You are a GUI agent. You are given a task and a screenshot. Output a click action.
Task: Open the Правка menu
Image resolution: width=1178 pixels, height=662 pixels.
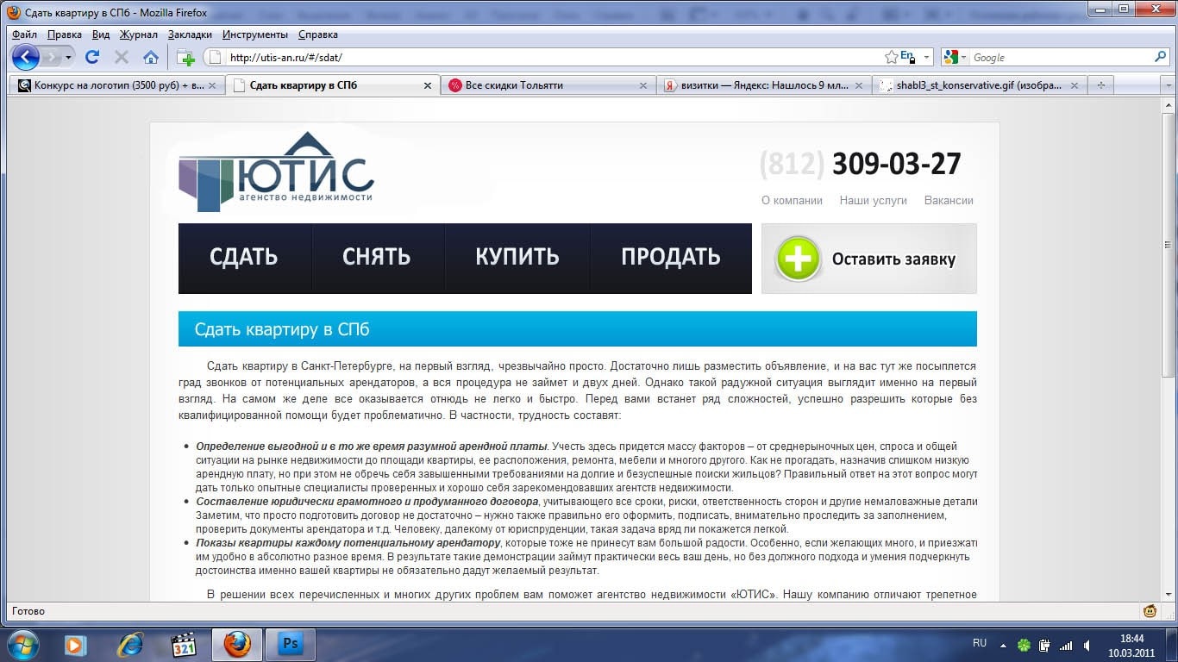click(65, 34)
